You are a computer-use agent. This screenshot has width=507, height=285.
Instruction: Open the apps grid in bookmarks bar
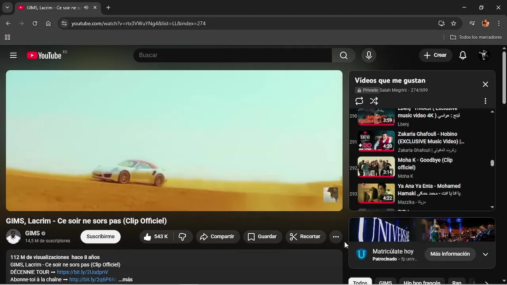coord(7,37)
